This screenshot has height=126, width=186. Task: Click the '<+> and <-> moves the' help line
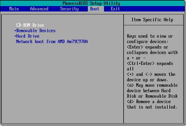click(x=151, y=74)
